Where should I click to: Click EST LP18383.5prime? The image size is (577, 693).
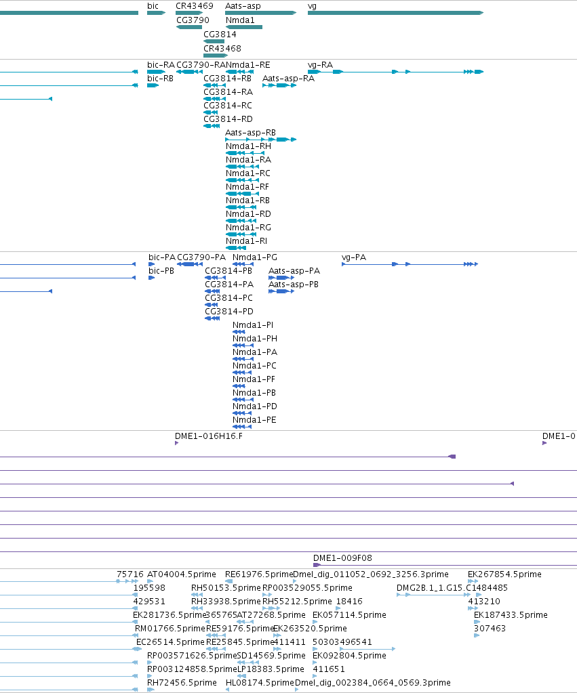[241, 676]
